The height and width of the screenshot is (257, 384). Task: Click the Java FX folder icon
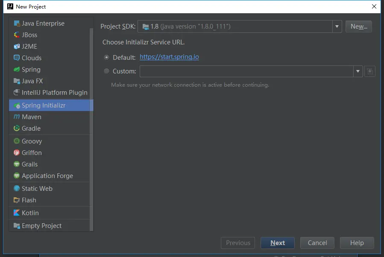(17, 81)
